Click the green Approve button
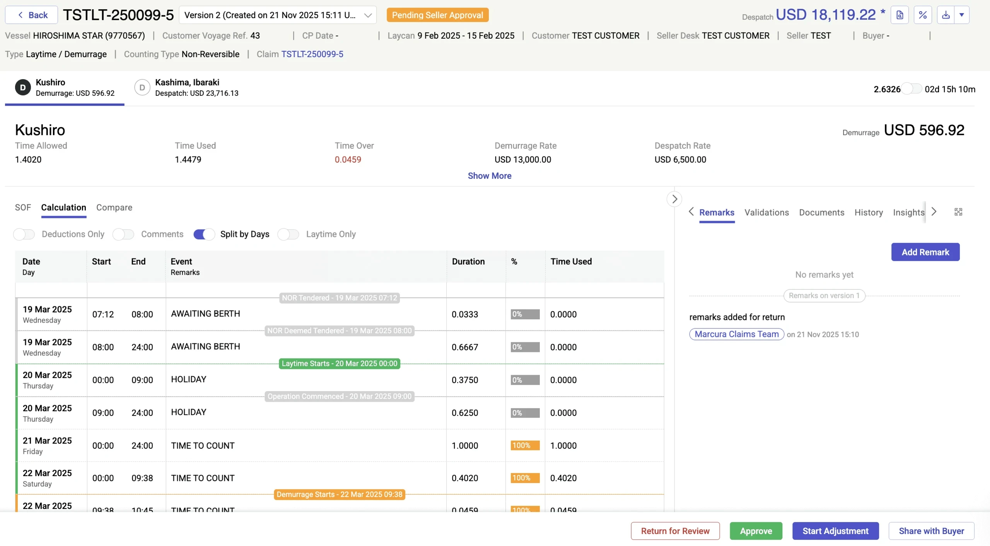 756,531
